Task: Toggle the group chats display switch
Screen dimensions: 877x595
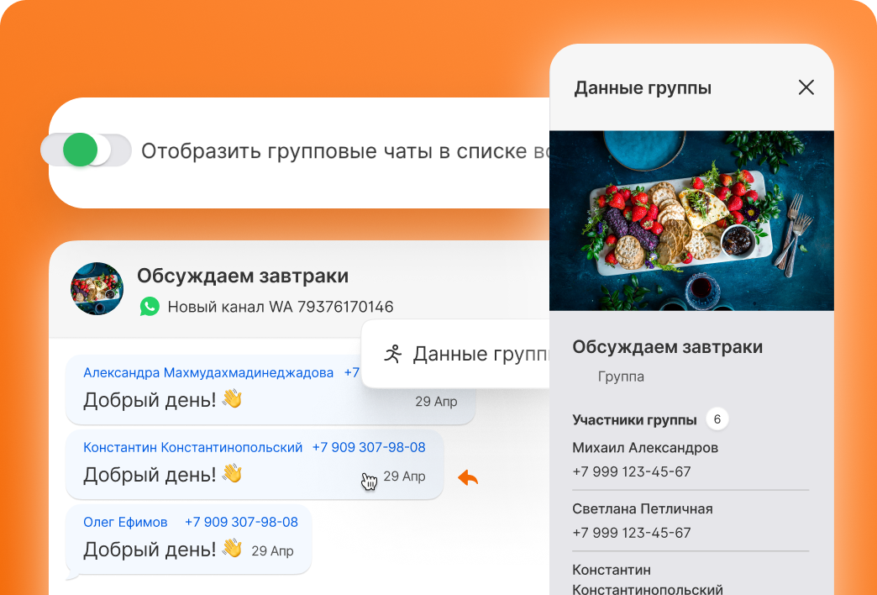Action: [87, 150]
